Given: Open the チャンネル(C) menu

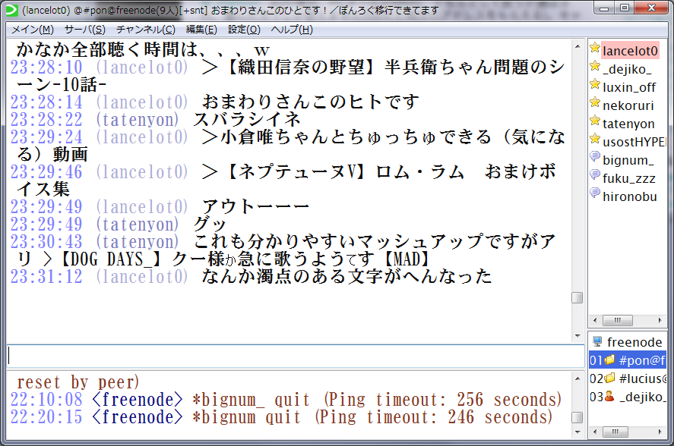Looking at the screenshot, I should pos(145,30).
